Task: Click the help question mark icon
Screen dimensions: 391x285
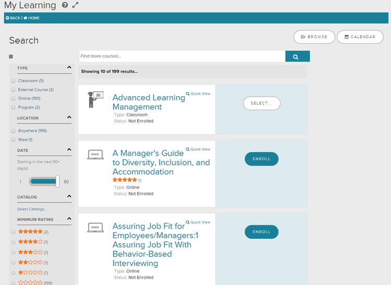Action: (65, 5)
